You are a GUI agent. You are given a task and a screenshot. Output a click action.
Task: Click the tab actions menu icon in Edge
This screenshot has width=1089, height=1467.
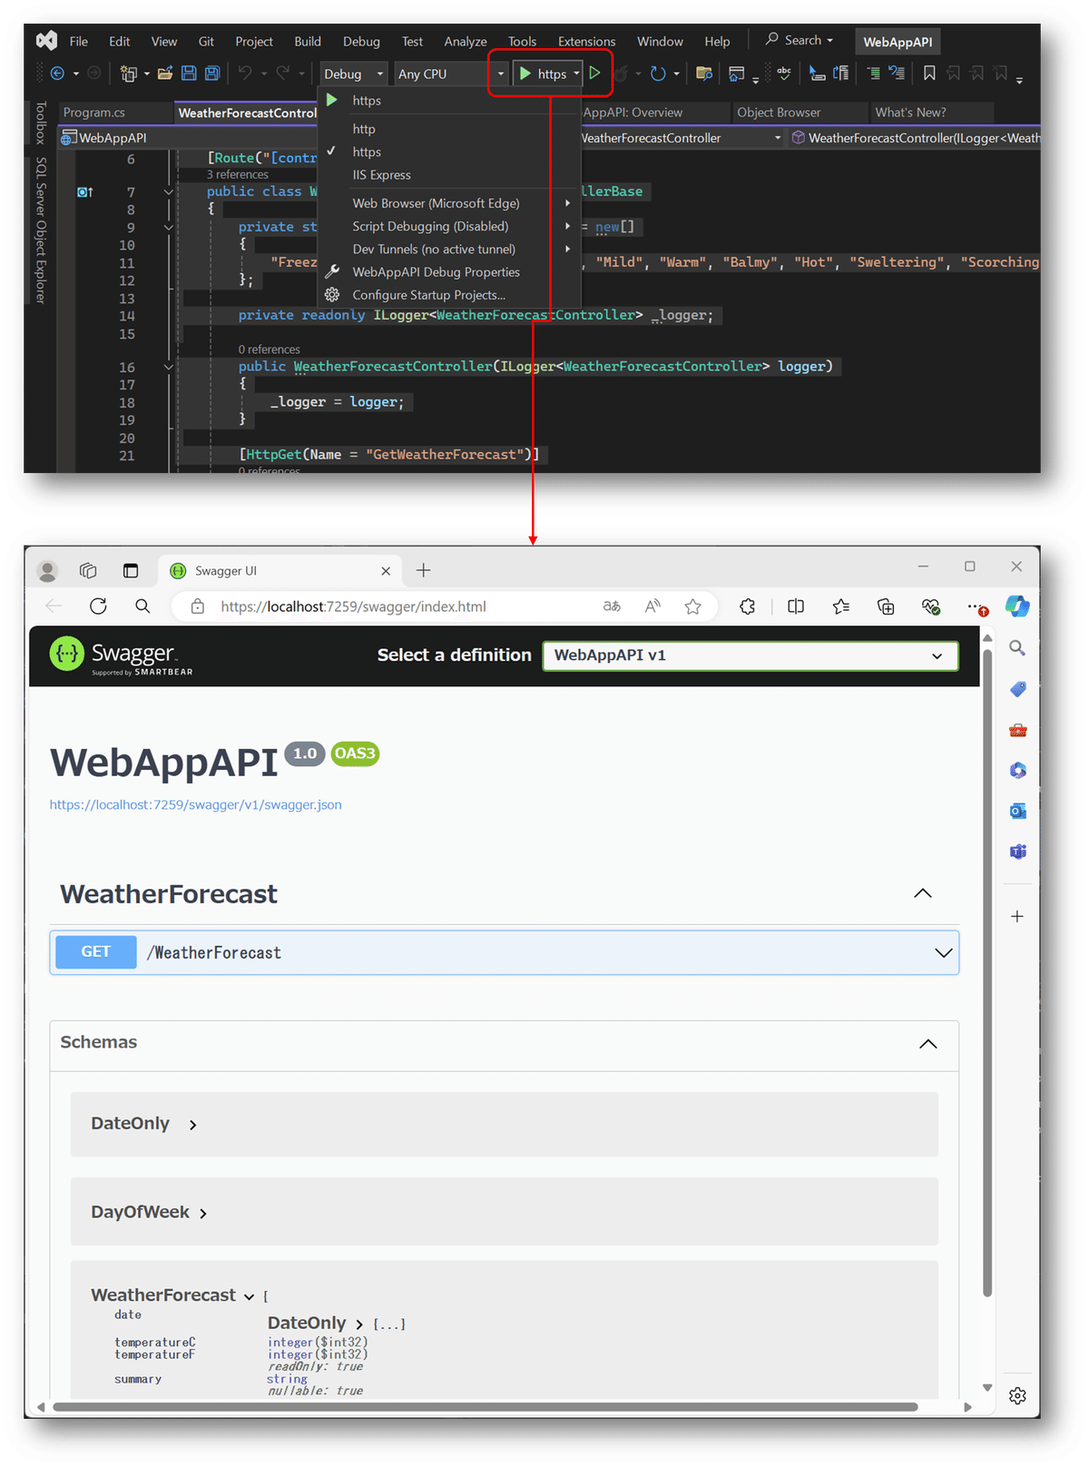pyautogui.click(x=131, y=570)
